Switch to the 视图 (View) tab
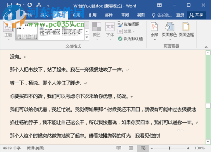Viewport: 211px width, 152px height. [x=141, y=15]
